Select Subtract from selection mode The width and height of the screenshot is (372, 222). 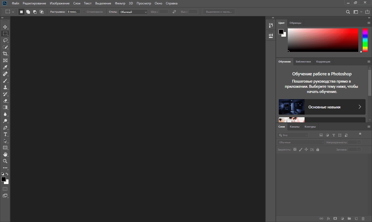35,12
